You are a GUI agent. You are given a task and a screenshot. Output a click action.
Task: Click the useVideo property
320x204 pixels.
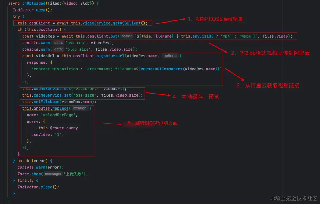pyautogui.click(x=41, y=134)
